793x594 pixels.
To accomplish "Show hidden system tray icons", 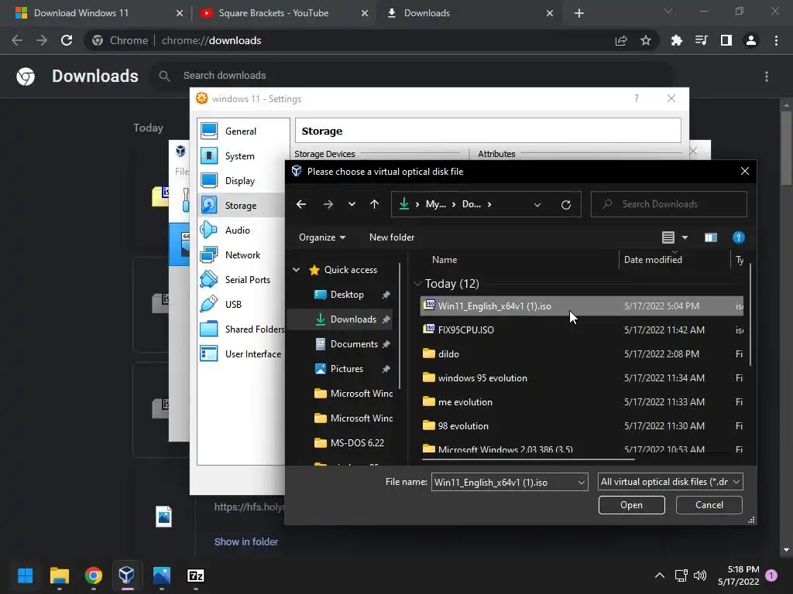I will (660, 575).
